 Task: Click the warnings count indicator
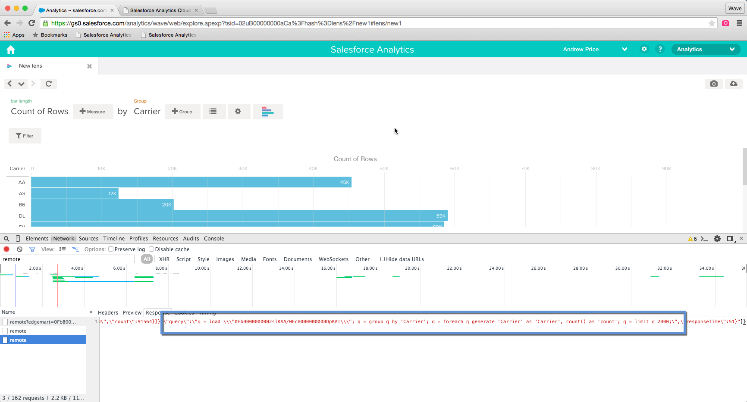(693, 239)
